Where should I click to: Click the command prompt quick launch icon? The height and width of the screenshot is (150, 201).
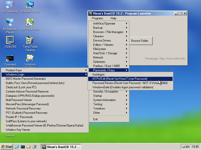click(23, 147)
